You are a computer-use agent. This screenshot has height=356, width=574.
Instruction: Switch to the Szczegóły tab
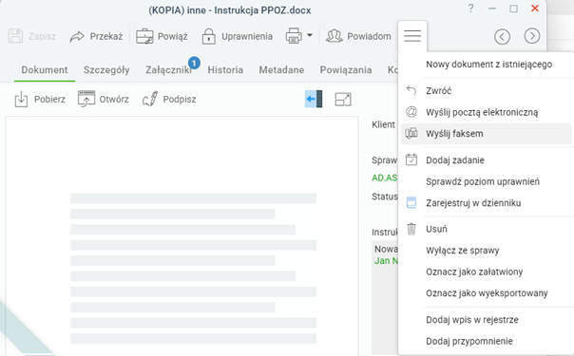click(x=106, y=70)
